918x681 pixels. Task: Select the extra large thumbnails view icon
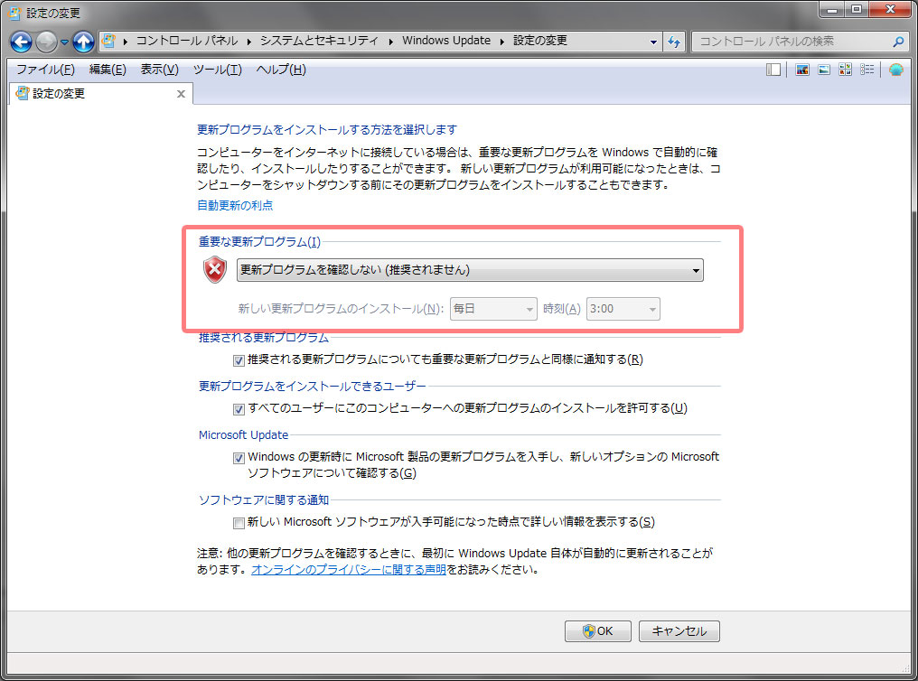click(802, 70)
